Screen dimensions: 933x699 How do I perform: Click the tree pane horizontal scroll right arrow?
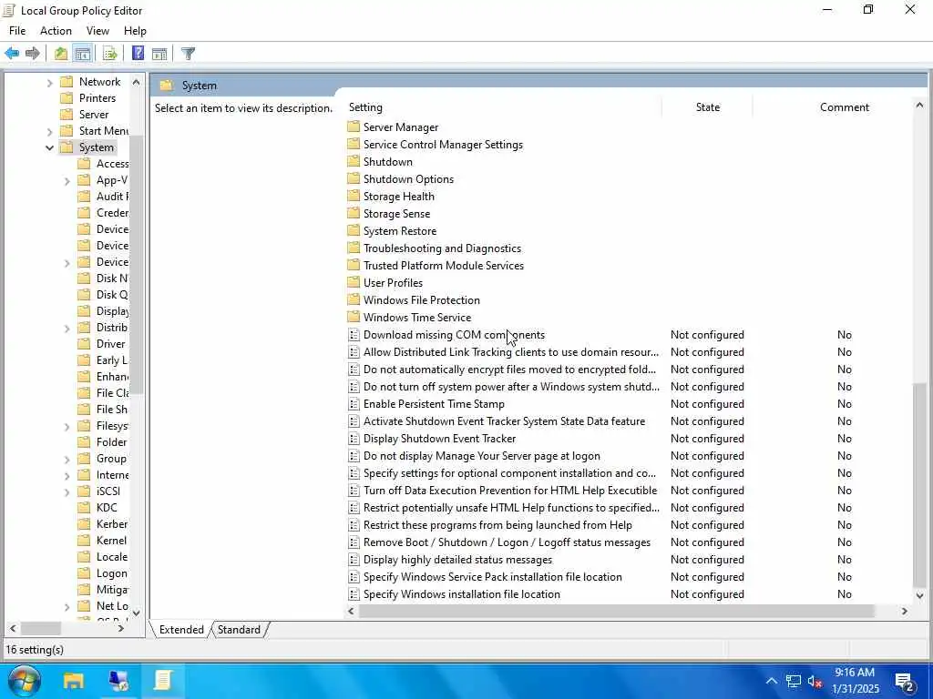(121, 628)
